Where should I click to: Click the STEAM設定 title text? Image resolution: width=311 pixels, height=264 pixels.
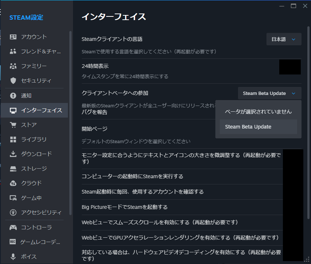pyautogui.click(x=26, y=18)
